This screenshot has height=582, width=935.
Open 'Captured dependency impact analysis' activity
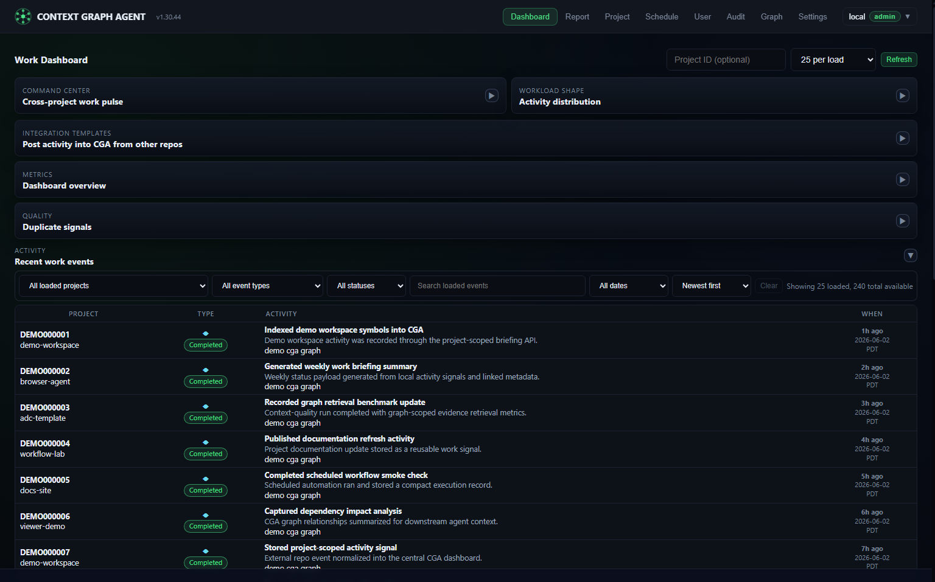[333, 511]
